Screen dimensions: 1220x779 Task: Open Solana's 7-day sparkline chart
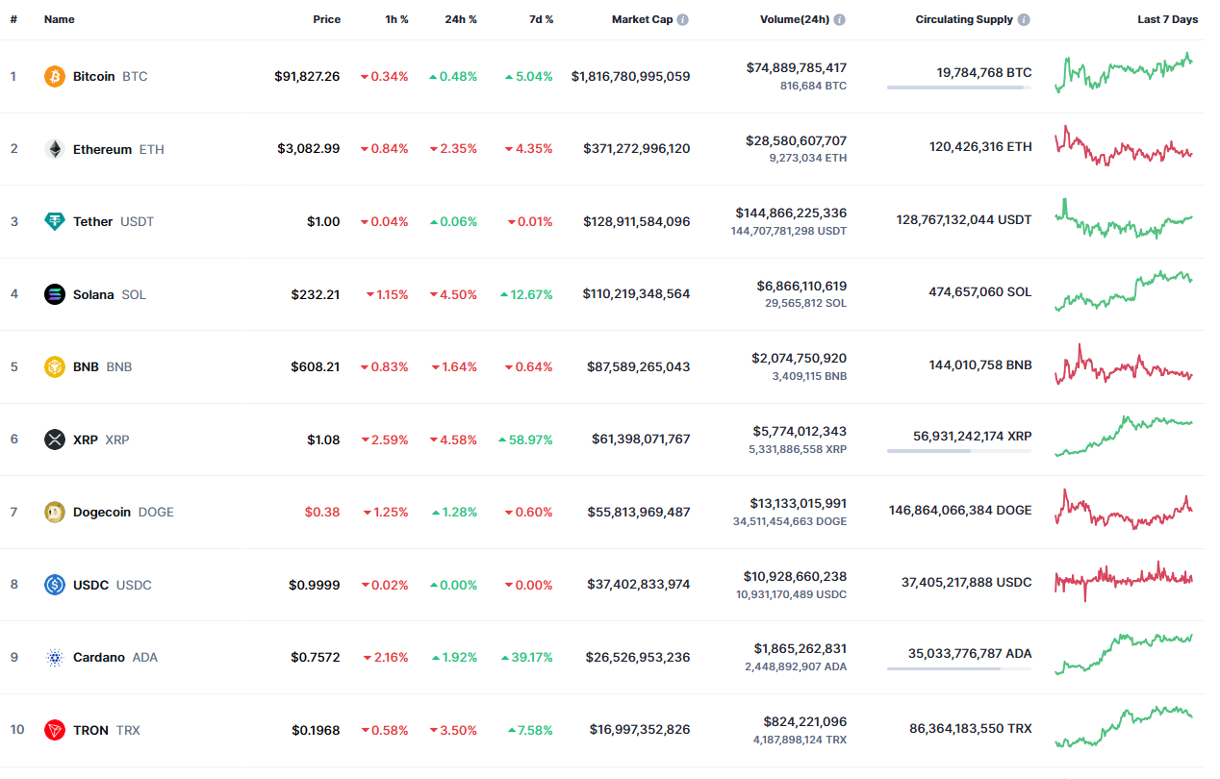click(1124, 291)
